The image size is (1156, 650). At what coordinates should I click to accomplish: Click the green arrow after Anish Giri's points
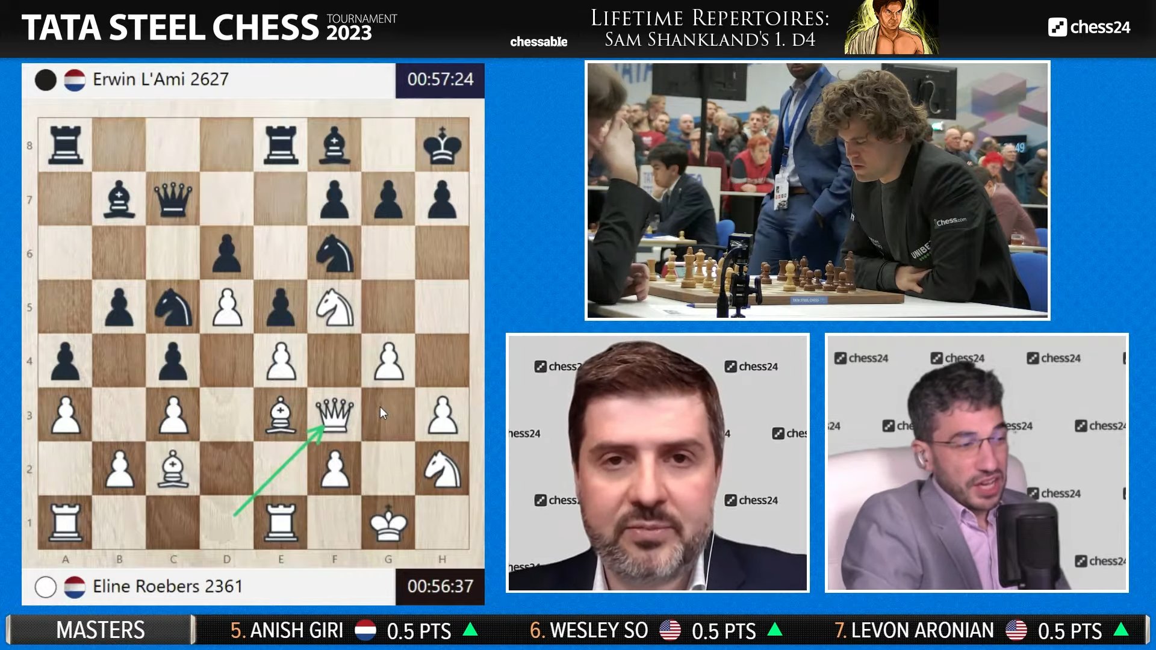pyautogui.click(x=470, y=630)
